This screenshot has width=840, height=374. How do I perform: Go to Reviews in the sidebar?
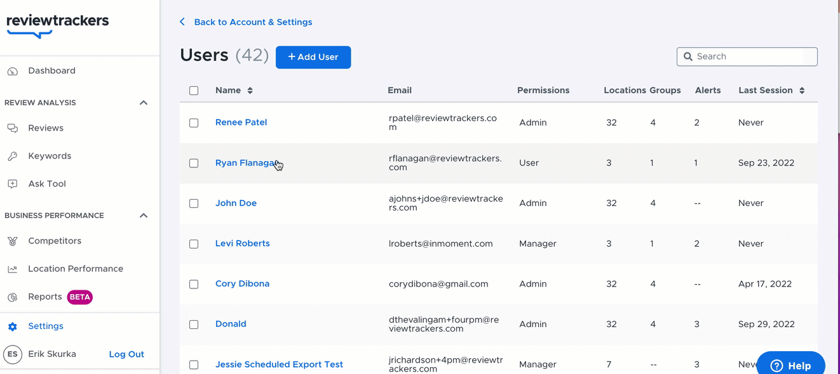pos(46,128)
